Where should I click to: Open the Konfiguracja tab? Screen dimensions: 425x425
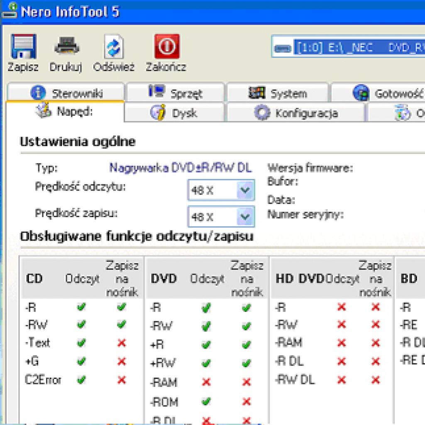(x=296, y=112)
